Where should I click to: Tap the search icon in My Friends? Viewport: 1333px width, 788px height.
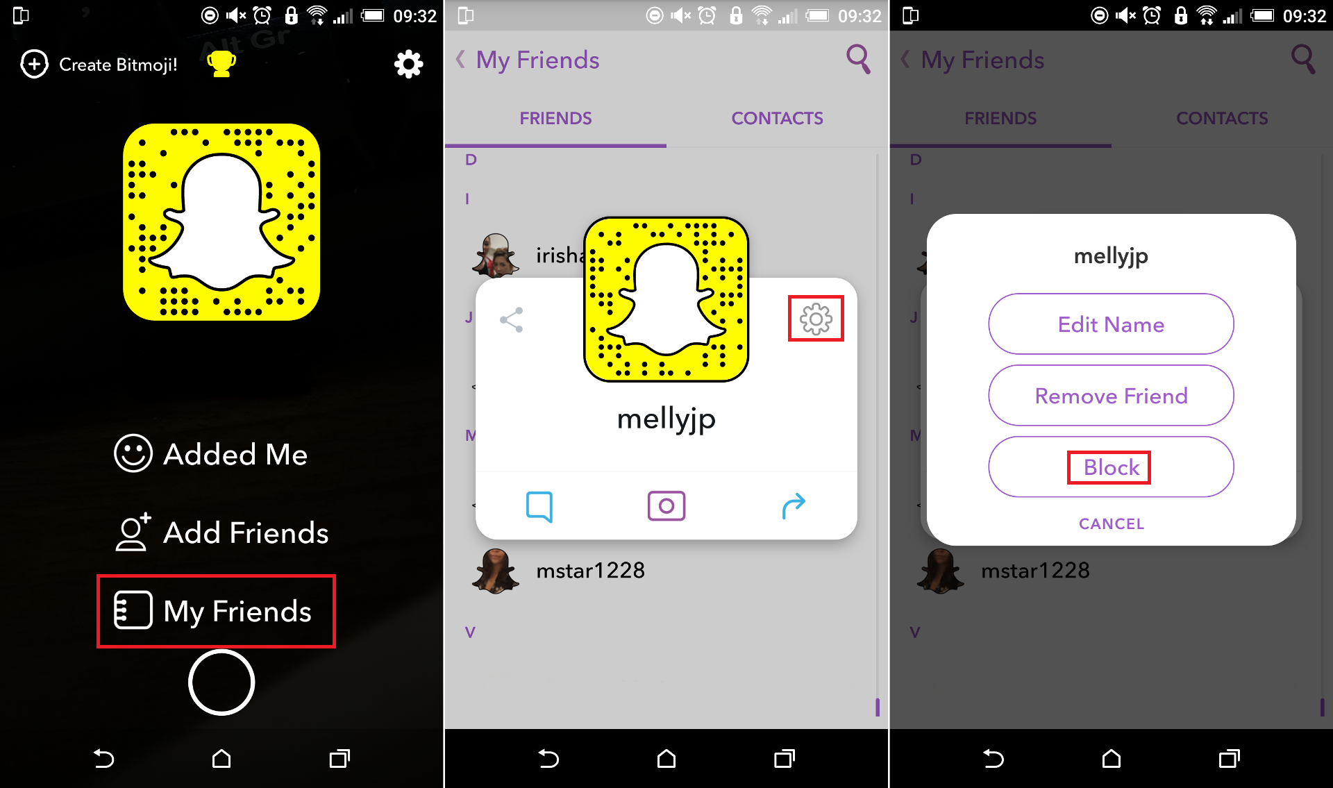(x=860, y=60)
